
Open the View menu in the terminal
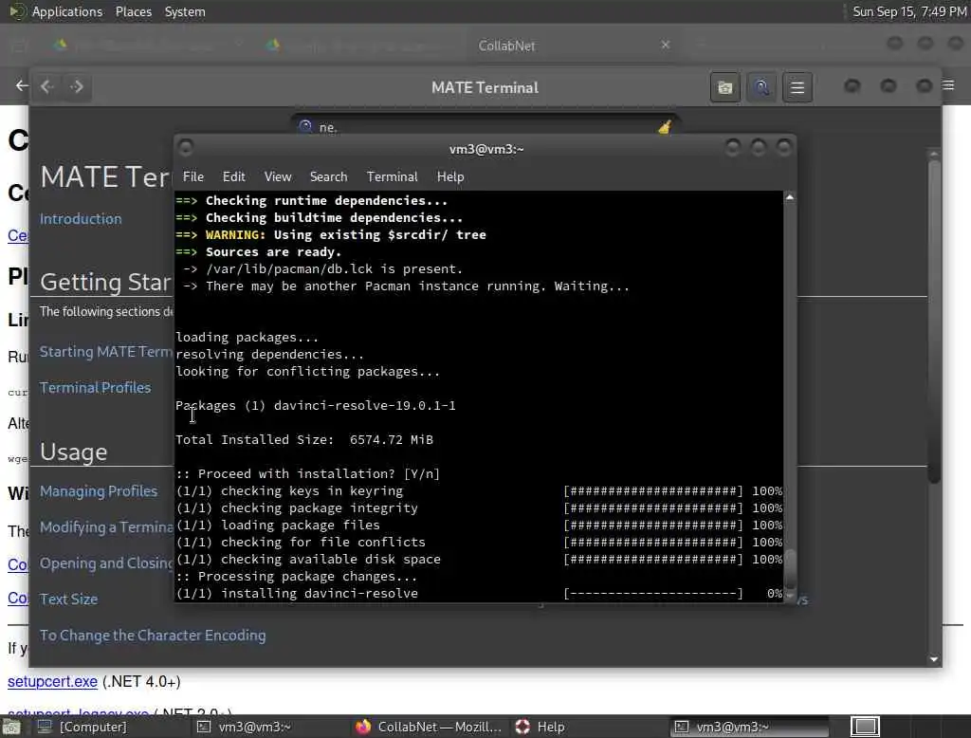coord(278,176)
